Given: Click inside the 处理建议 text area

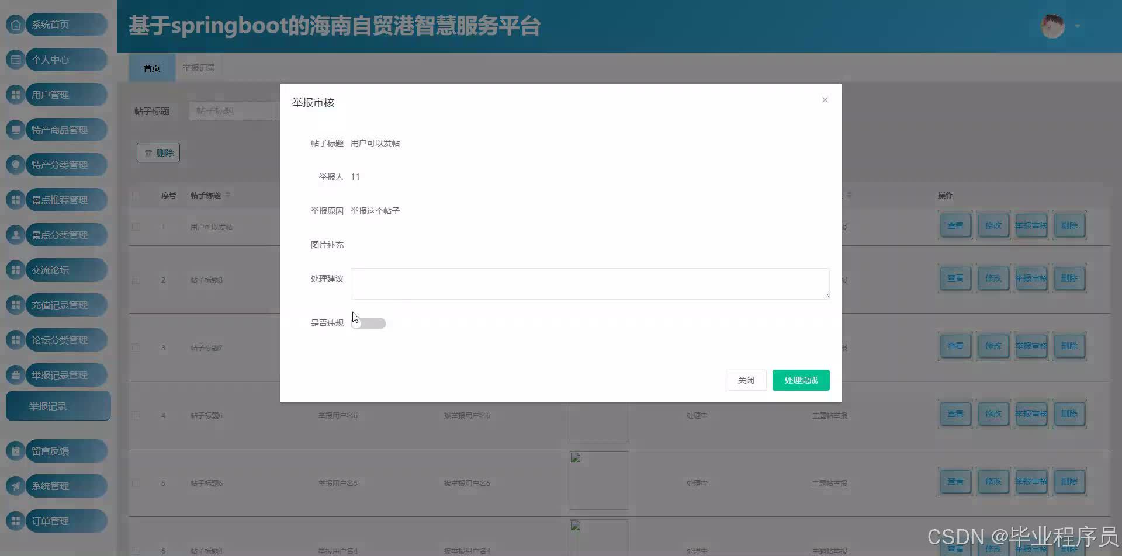Looking at the screenshot, I should [589, 284].
